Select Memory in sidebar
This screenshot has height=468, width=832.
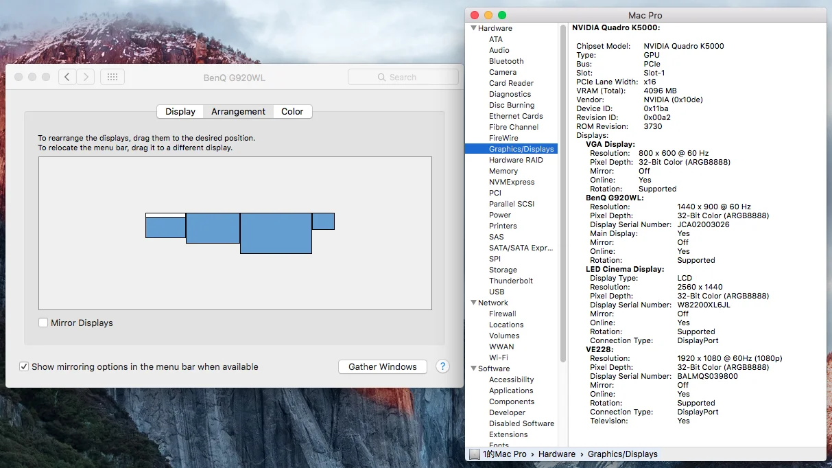[x=503, y=171]
